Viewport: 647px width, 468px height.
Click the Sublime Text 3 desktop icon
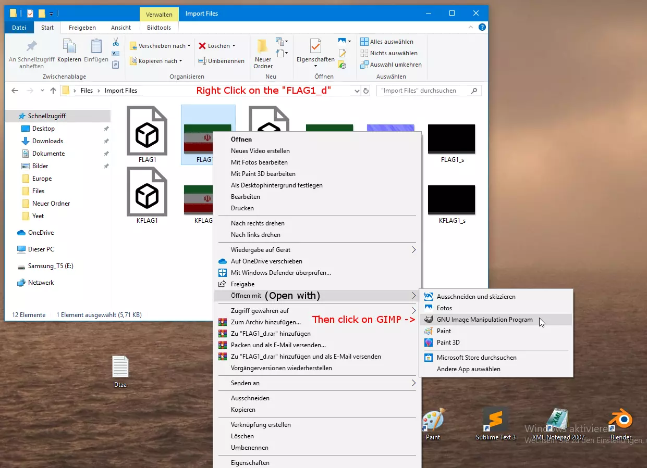click(x=495, y=420)
